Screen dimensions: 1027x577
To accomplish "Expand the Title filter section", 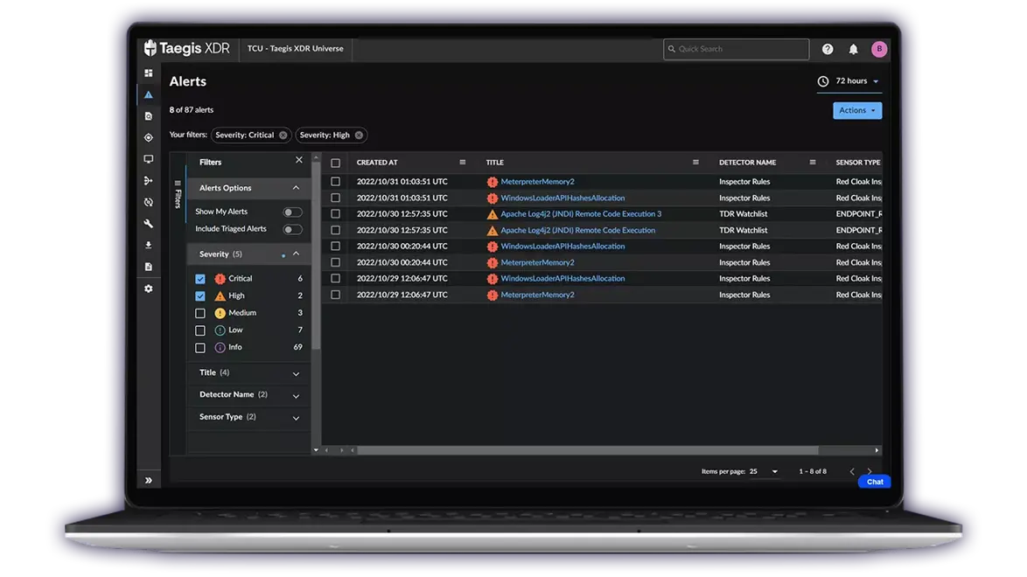I will [296, 374].
